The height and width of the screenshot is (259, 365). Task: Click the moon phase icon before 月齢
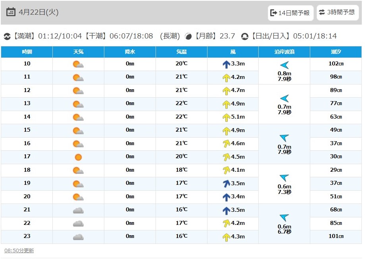[188, 36]
